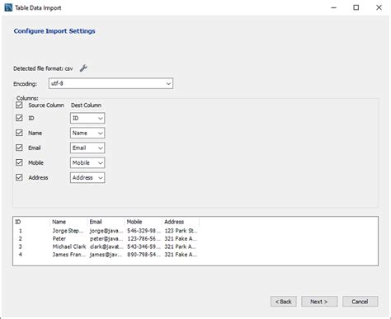Go to previous step with < Back
The width and height of the screenshot is (391, 319).
284,302
